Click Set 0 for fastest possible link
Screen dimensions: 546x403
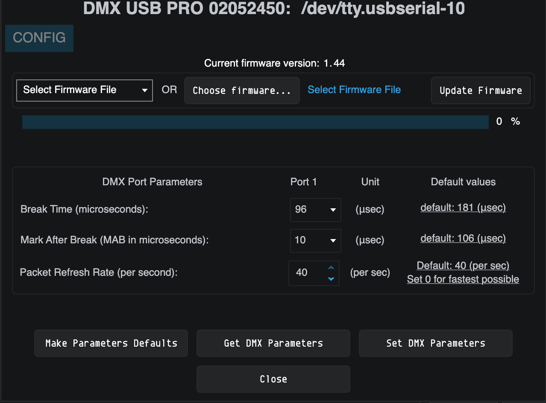click(463, 280)
